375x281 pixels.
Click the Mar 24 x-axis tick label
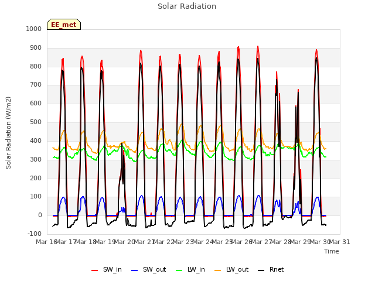coord(203,242)
